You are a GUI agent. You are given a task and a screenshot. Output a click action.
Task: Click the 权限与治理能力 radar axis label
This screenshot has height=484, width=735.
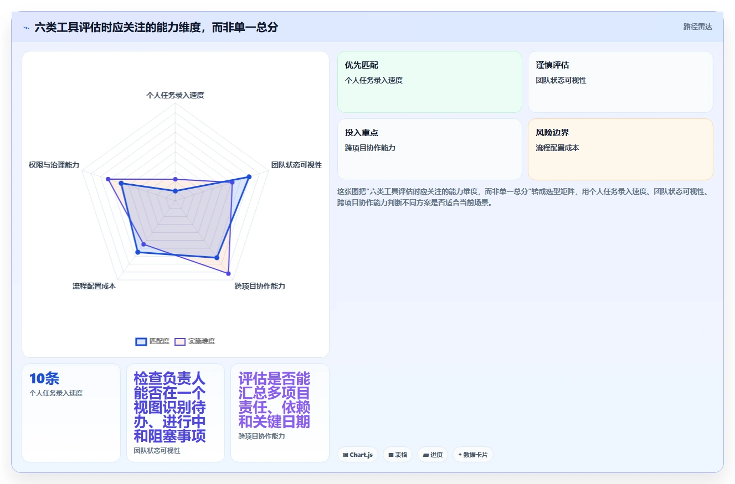click(54, 165)
